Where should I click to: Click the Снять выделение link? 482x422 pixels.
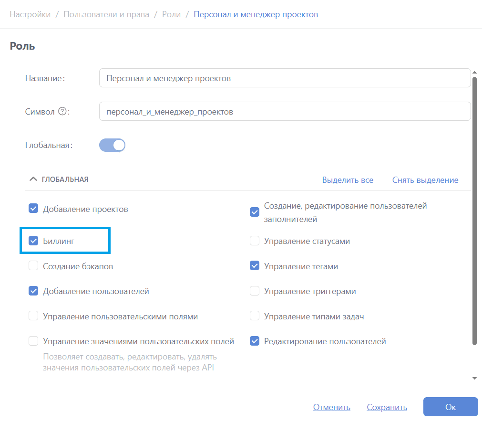425,180
